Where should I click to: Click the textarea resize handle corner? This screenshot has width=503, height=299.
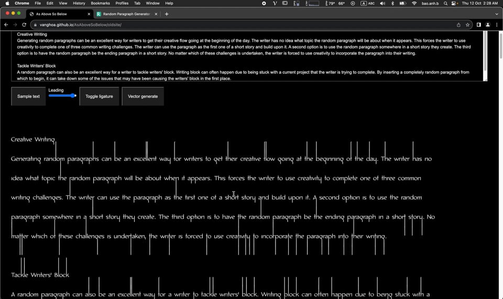[x=485, y=80]
